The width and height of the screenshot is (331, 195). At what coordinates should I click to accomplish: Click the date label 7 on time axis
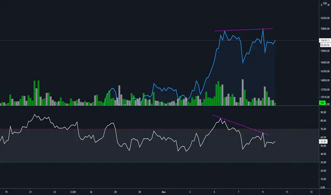click(x=239, y=192)
